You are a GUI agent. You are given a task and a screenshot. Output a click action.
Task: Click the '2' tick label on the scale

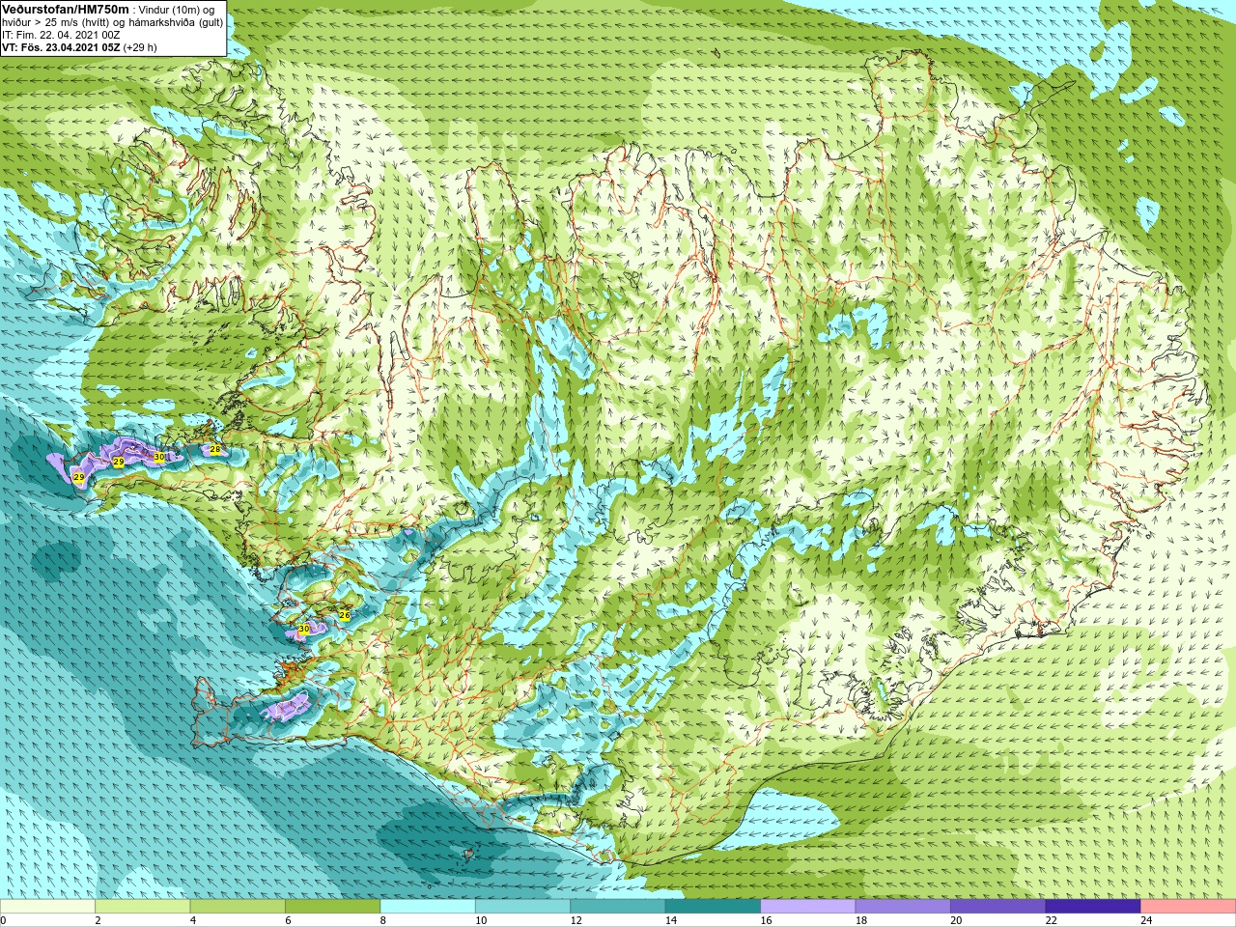(98, 921)
